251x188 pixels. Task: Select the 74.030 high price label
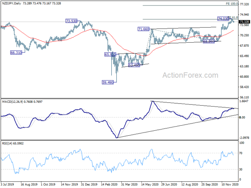223,19
